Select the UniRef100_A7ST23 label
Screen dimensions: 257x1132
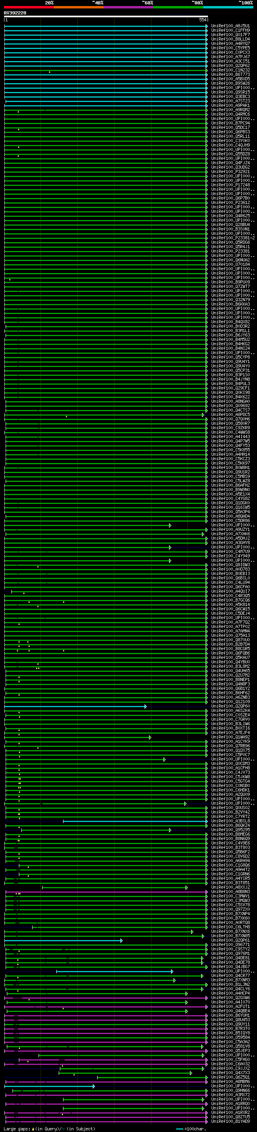[x=230, y=101]
